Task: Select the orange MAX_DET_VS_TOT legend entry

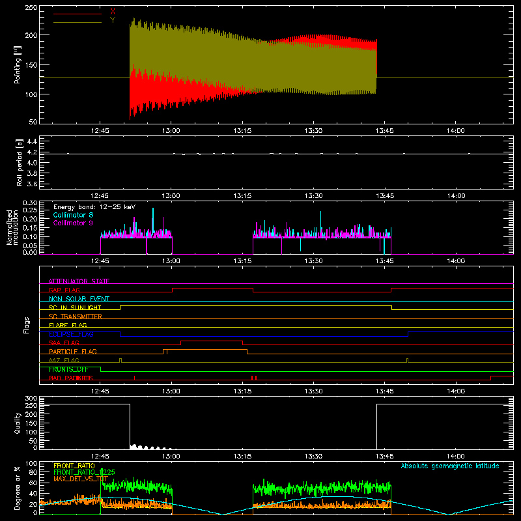Action: [81, 479]
